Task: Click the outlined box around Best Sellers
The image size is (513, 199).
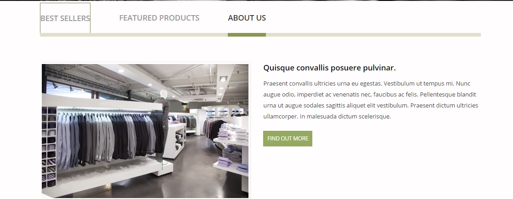Action: [x=65, y=18]
